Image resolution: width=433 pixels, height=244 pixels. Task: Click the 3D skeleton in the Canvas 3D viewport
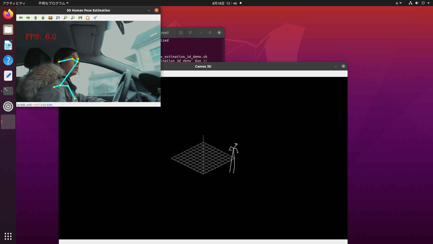234,156
